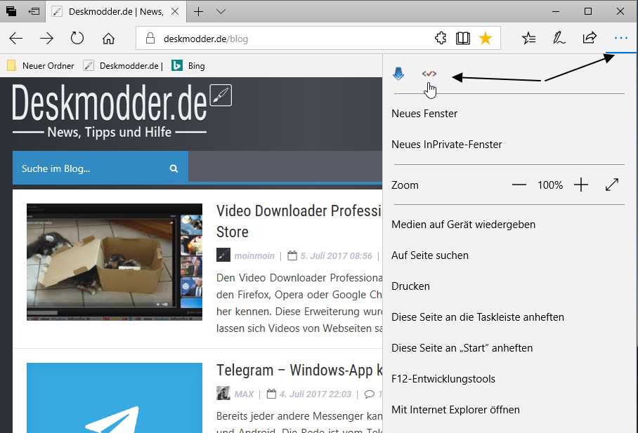Click the red code-brackets extension icon
Screen dimensions: 638x433
pos(429,74)
